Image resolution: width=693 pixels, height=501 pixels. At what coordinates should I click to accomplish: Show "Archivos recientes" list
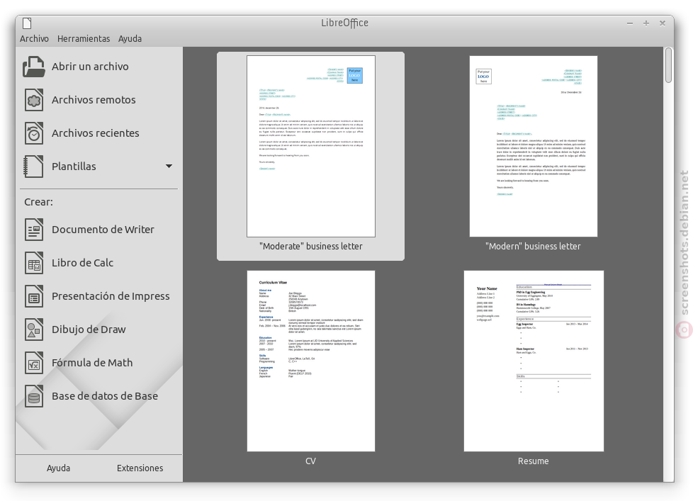point(96,133)
